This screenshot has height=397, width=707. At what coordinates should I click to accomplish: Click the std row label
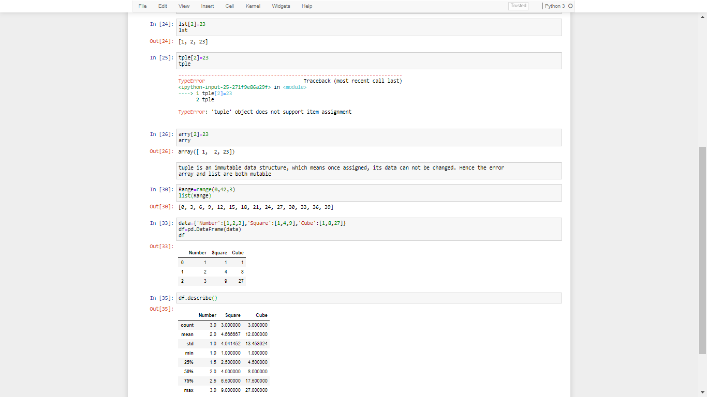(190, 344)
